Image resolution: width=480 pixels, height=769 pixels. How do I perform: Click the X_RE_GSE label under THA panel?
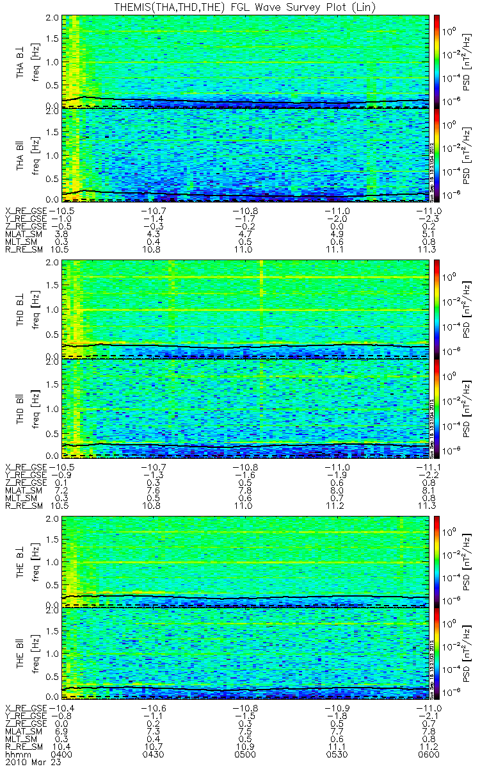27,211
